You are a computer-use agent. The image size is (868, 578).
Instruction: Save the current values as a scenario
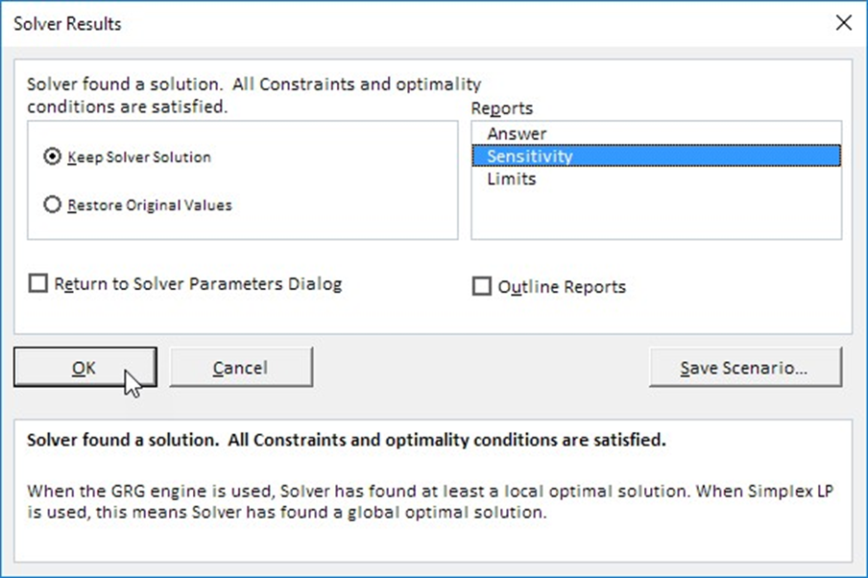point(746,367)
